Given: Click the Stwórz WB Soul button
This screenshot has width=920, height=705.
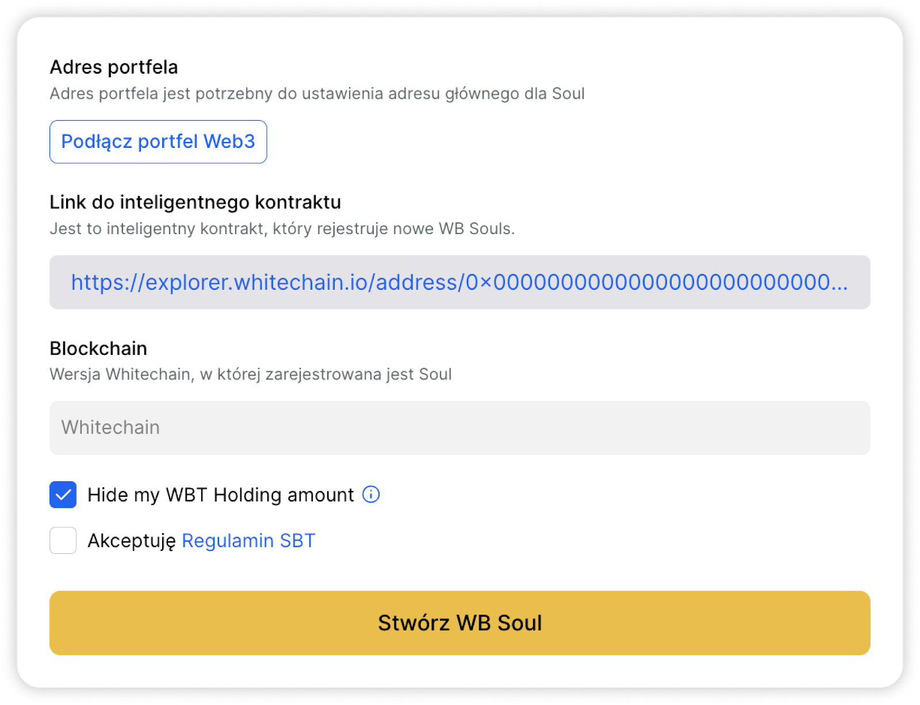Looking at the screenshot, I should (460, 623).
